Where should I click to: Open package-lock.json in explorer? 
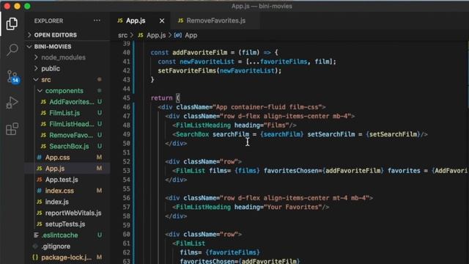pyautogui.click(x=67, y=257)
